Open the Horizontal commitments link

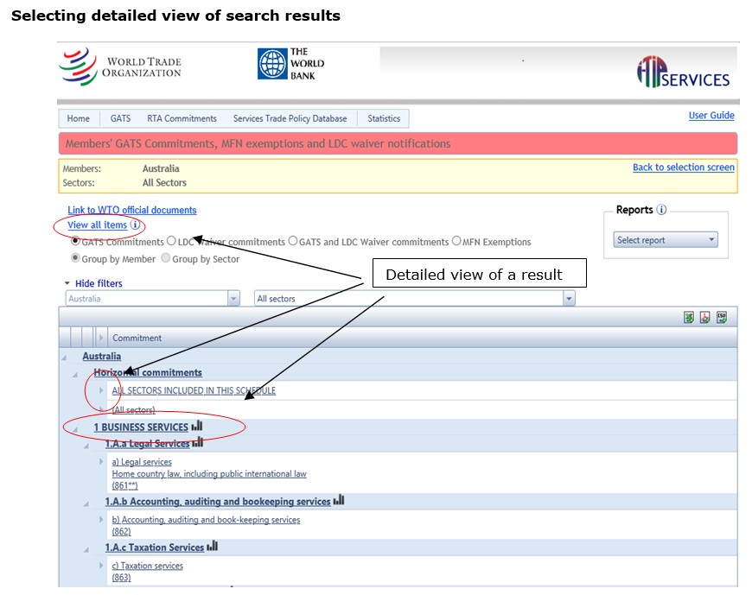coord(148,372)
